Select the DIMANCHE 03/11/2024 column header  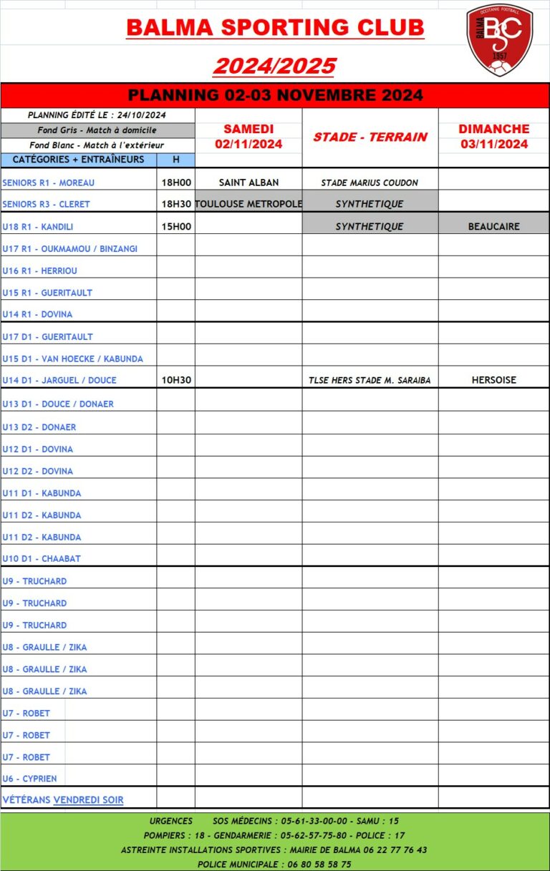[494, 137]
